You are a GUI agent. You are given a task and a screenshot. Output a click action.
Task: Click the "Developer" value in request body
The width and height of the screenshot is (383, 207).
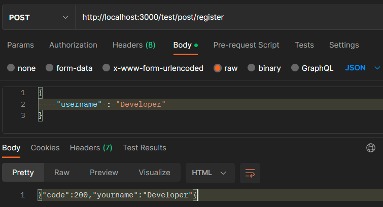pyautogui.click(x=141, y=104)
